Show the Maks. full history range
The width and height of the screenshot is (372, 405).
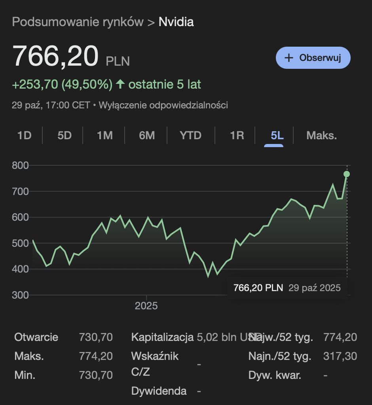[x=321, y=136]
